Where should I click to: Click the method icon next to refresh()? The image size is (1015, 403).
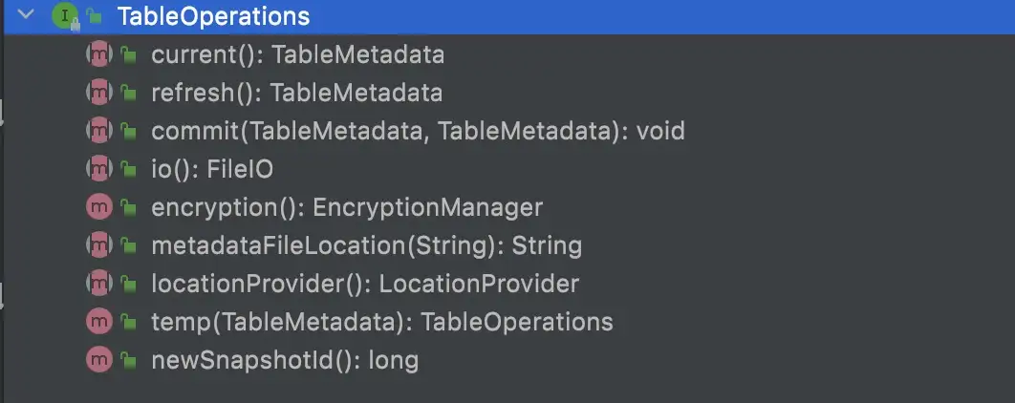[x=99, y=94]
